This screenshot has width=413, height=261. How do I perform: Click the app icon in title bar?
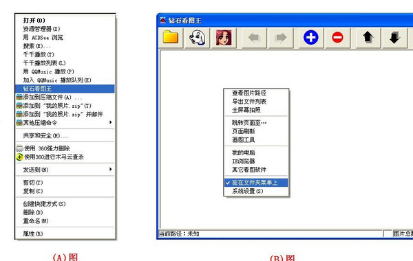tap(162, 20)
